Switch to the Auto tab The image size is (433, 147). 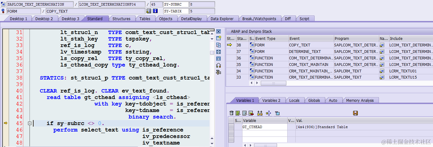point(333,100)
